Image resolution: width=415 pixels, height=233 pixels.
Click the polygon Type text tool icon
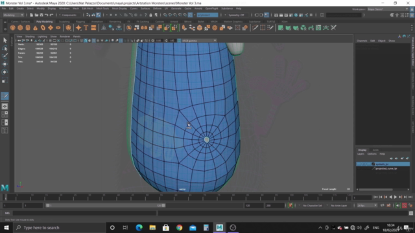[86, 28]
